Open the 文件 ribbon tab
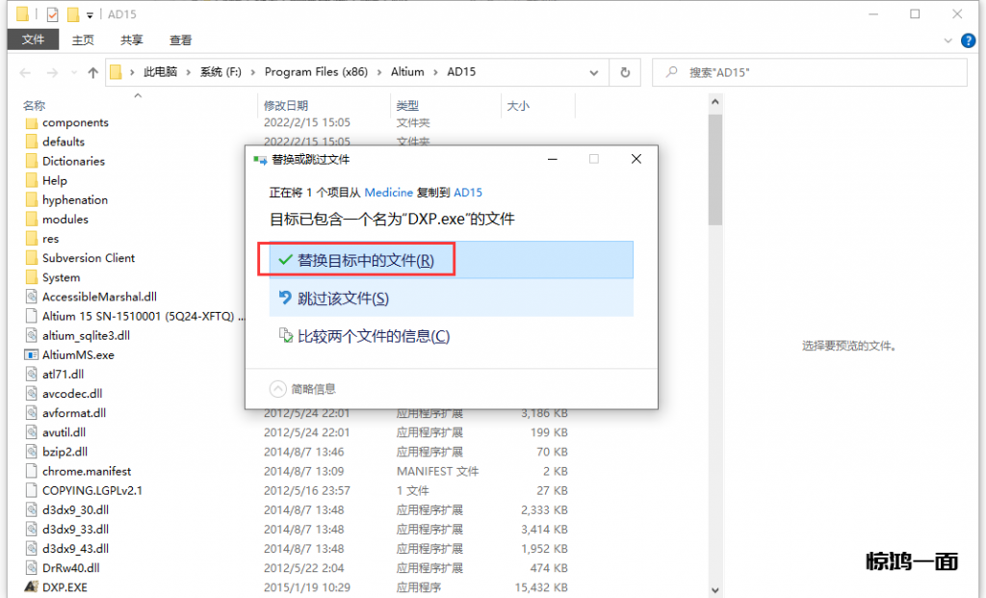This screenshot has width=986, height=598. click(x=33, y=39)
